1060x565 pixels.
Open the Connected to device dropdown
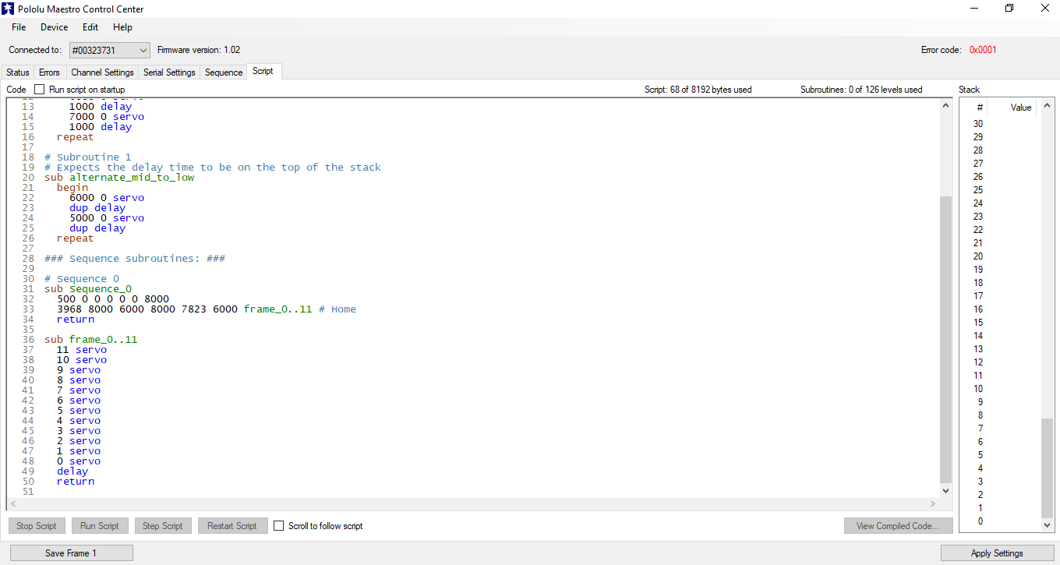coord(144,49)
